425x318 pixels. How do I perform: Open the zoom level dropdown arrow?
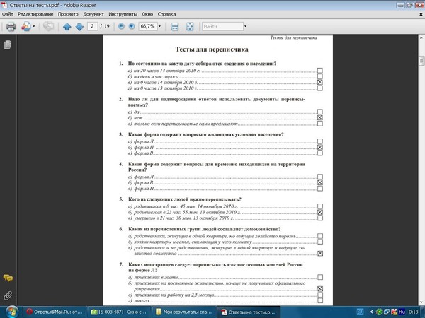pyautogui.click(x=159, y=26)
